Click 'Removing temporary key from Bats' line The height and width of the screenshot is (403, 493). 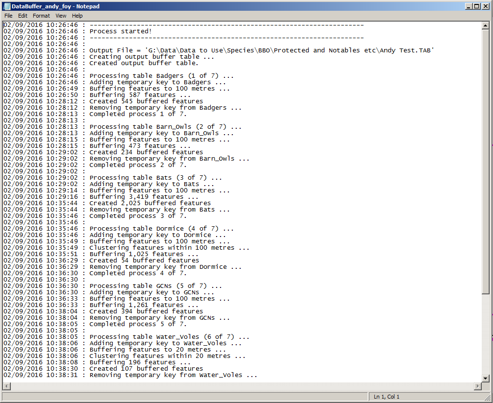[160, 210]
